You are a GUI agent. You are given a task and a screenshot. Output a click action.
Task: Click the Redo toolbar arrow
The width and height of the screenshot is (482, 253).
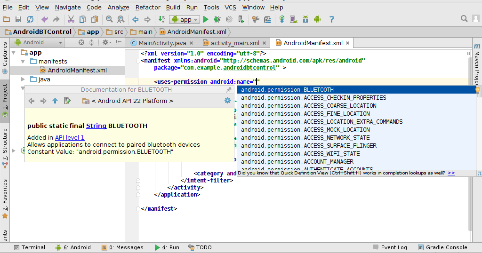click(56, 20)
